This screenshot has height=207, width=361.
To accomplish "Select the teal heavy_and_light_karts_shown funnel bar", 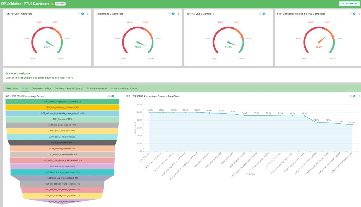I will coord(62,172).
